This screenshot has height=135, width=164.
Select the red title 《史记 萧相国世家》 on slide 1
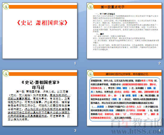pyautogui.click(x=42, y=23)
